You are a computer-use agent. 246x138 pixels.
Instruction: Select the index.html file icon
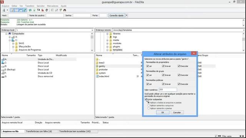click(97, 76)
